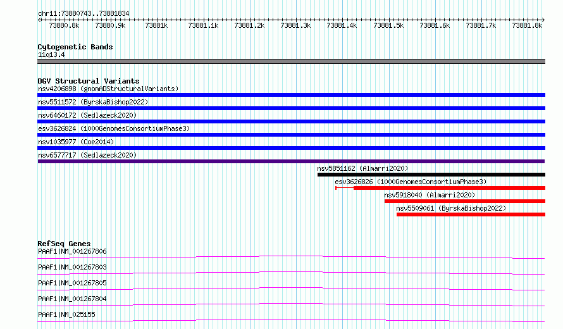Image resolution: width=563 pixels, height=329 pixels.
Task: Click the blue bar for nsv1035977
Action: pyautogui.click(x=291, y=148)
